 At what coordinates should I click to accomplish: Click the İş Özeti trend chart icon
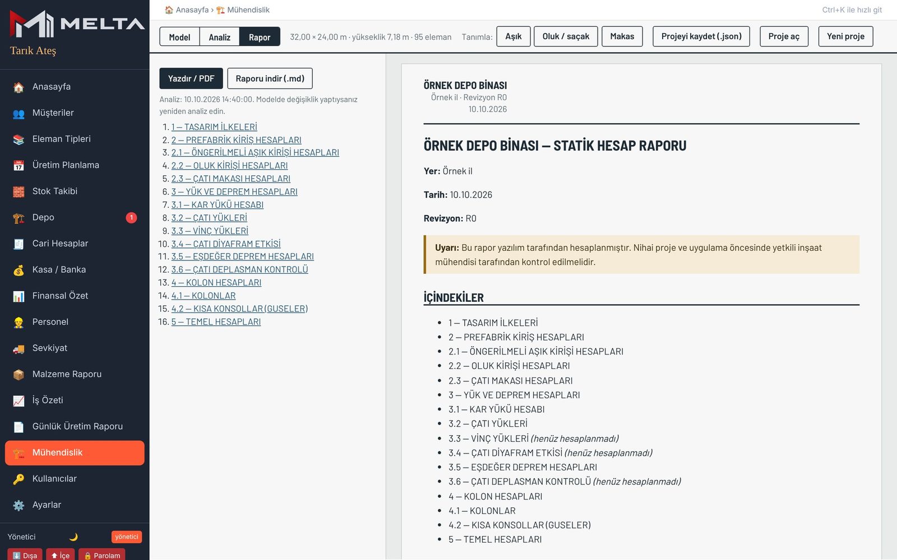[x=19, y=401]
